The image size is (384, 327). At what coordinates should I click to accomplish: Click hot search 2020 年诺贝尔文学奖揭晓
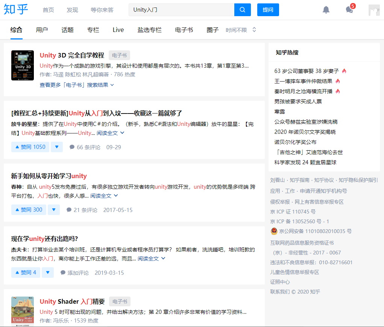pos(305,132)
